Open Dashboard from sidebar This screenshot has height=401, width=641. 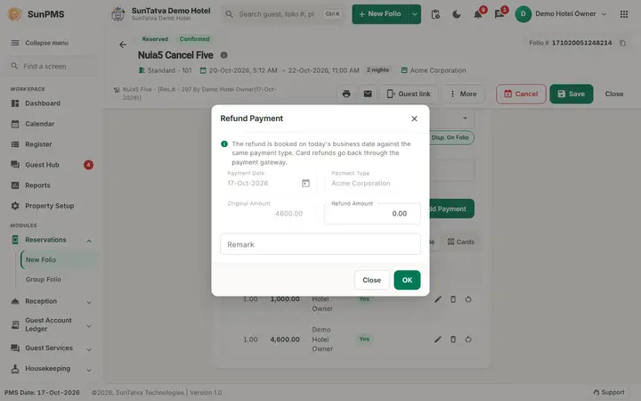(43, 103)
